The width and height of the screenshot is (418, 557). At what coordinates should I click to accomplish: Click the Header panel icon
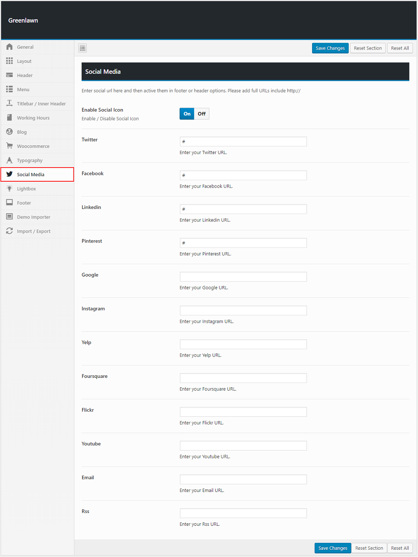point(9,75)
